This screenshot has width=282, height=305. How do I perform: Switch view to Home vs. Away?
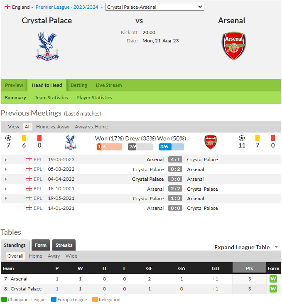click(53, 127)
